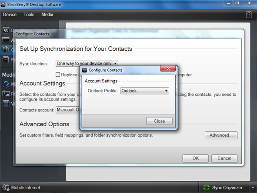Click the BlackBerry logo in title bar
The image size is (257, 193).
coord(3,5)
